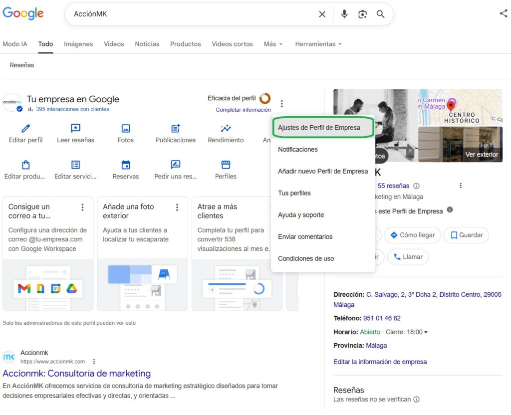Click the Reservas calendar icon
This screenshot has width=511, height=415.
126,165
